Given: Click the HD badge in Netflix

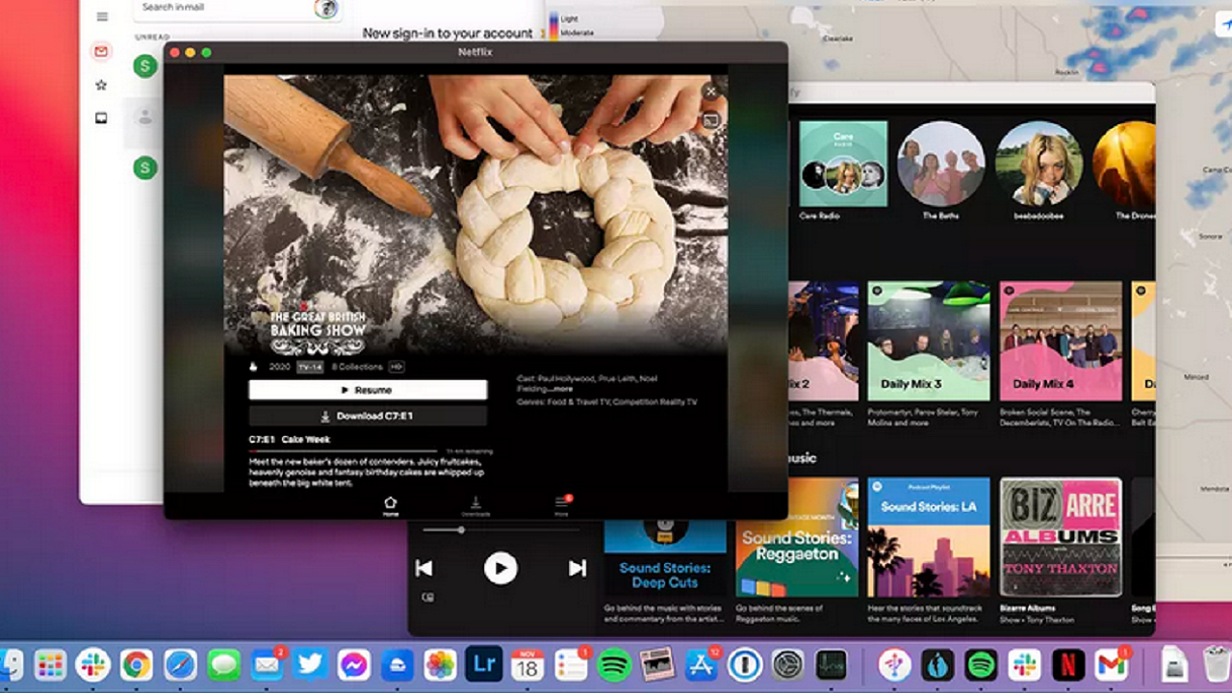Looking at the screenshot, I should click(x=396, y=367).
